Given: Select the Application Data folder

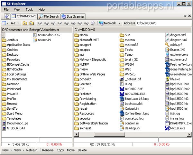Looking at the screenshot, I should click(x=16, y=45).
